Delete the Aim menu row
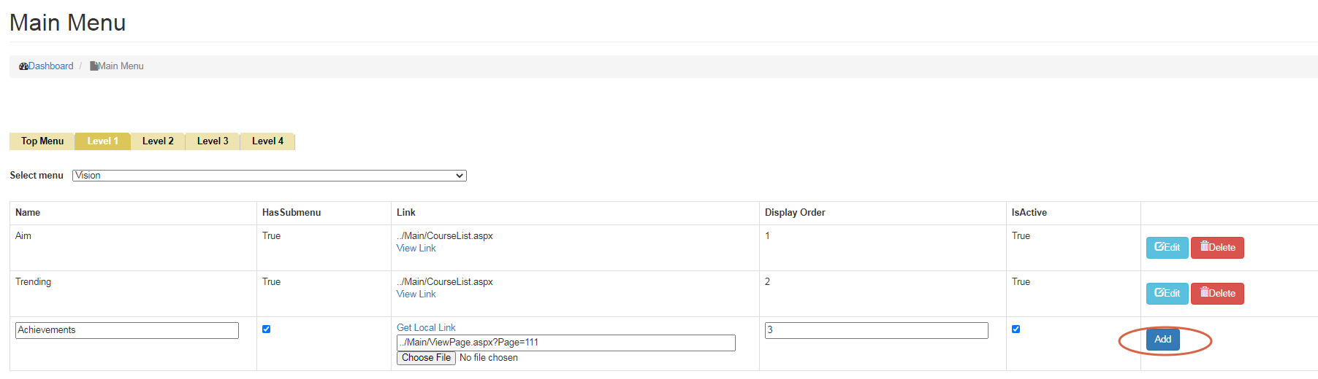1318x379 pixels. click(1217, 248)
